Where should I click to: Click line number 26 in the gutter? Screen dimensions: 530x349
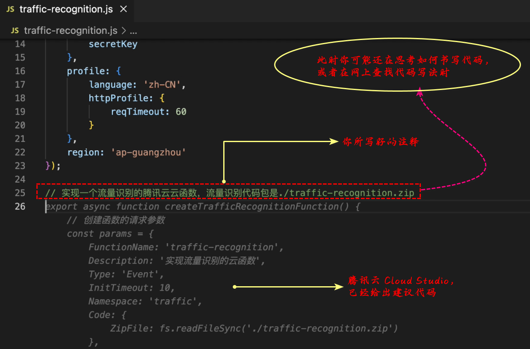(20, 206)
